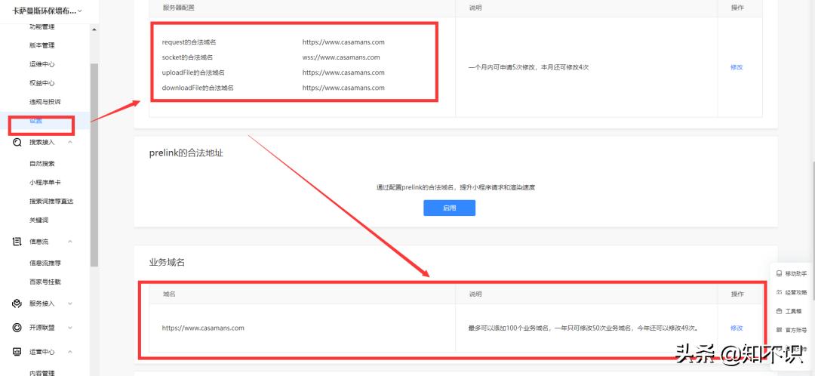
Task: Click the request的合法域名 label
Action: (x=189, y=42)
